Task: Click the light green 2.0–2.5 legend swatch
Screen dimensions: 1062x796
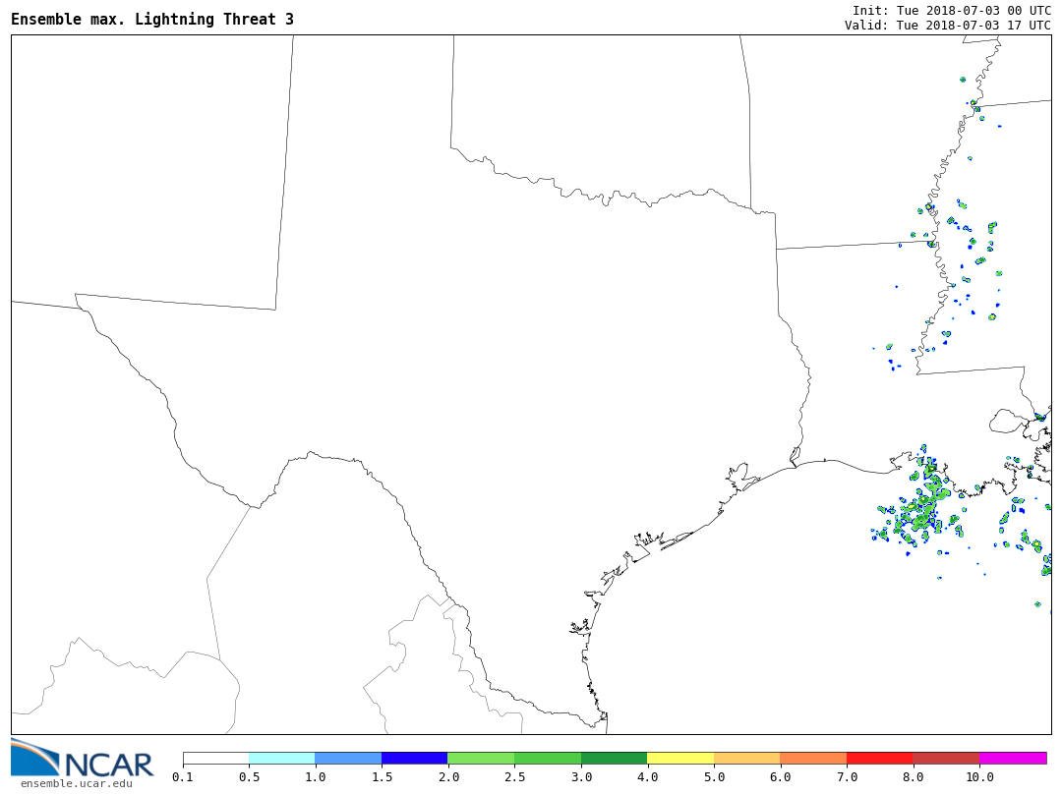Action: (x=481, y=759)
